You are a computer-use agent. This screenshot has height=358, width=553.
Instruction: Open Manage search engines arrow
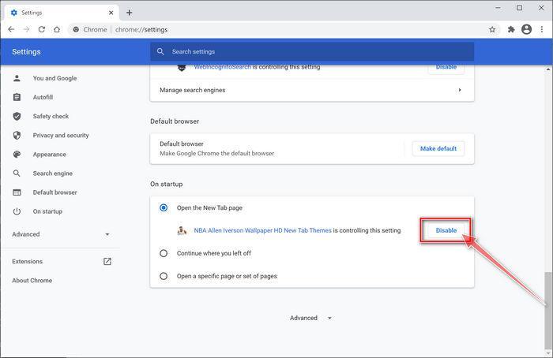459,90
